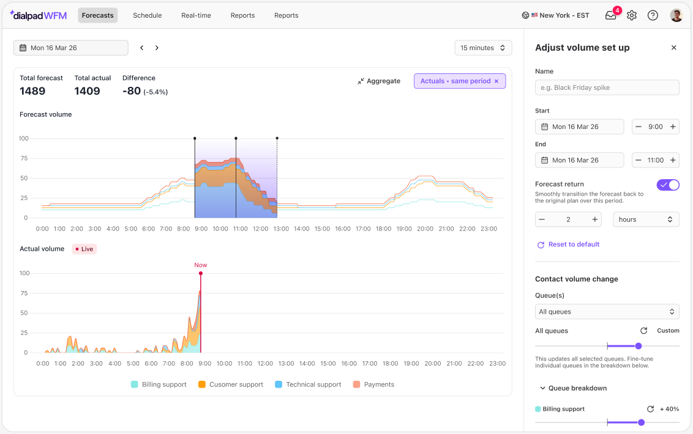693x434 pixels.
Task: Click the Custom label beside All queues
Action: pos(668,331)
